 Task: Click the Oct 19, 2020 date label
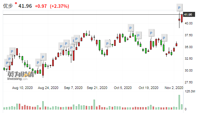point(148,88)
